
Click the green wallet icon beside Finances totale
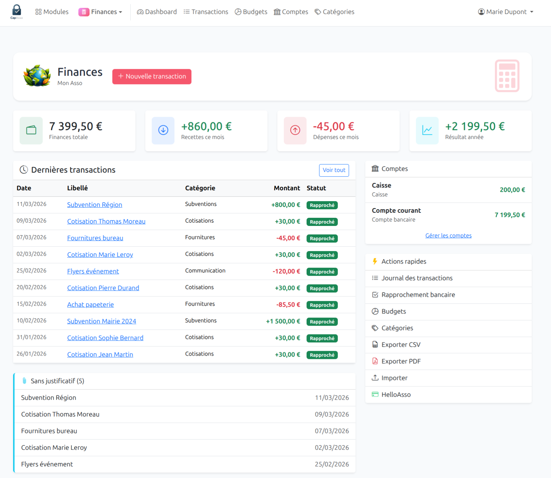31,130
